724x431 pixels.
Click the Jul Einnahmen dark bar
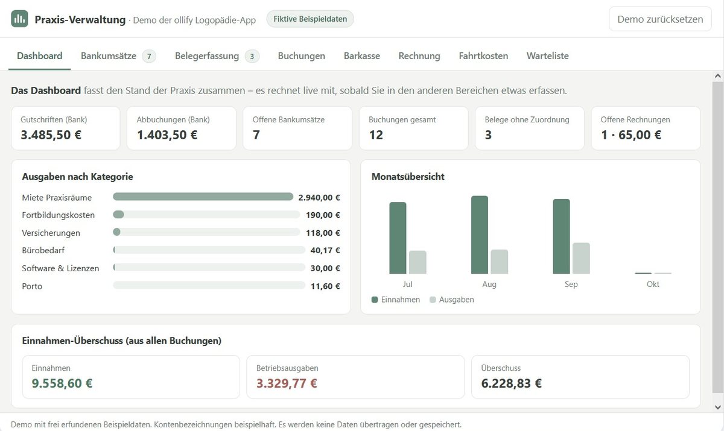click(x=398, y=238)
